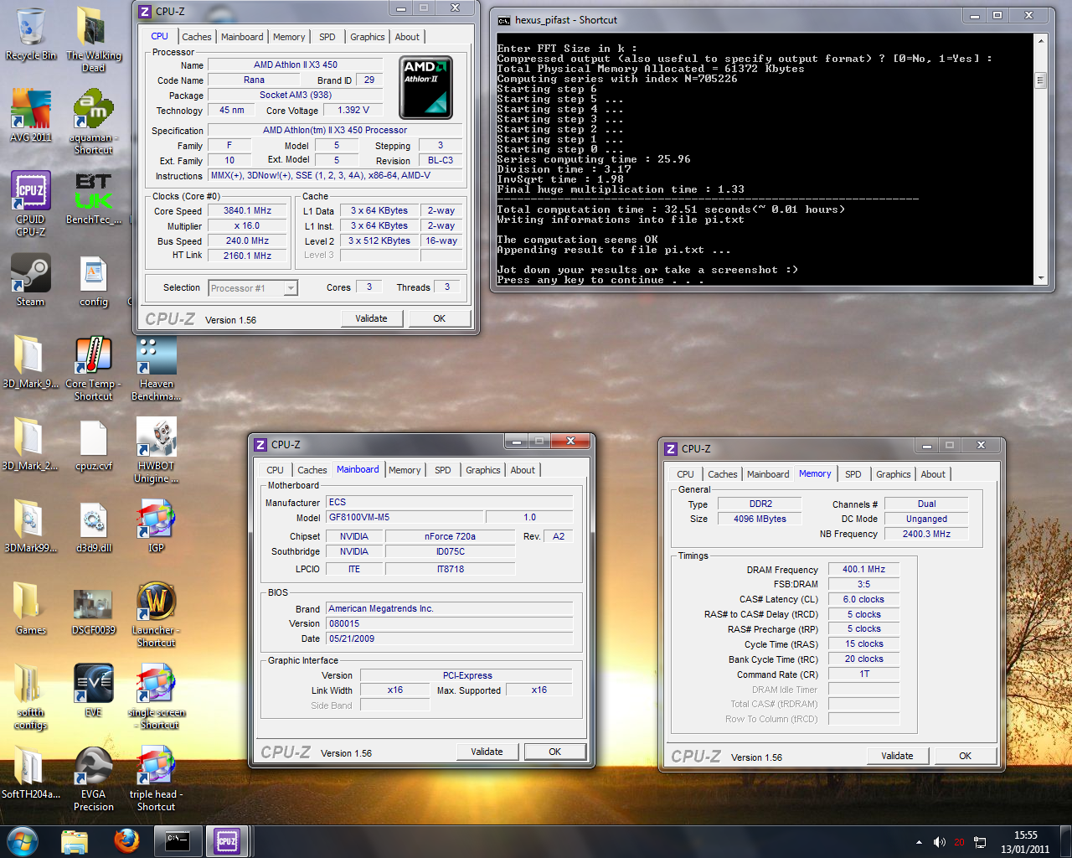Open the DSCF0039 image thumbnail
The width and height of the screenshot is (1072, 858).
pyautogui.click(x=93, y=611)
